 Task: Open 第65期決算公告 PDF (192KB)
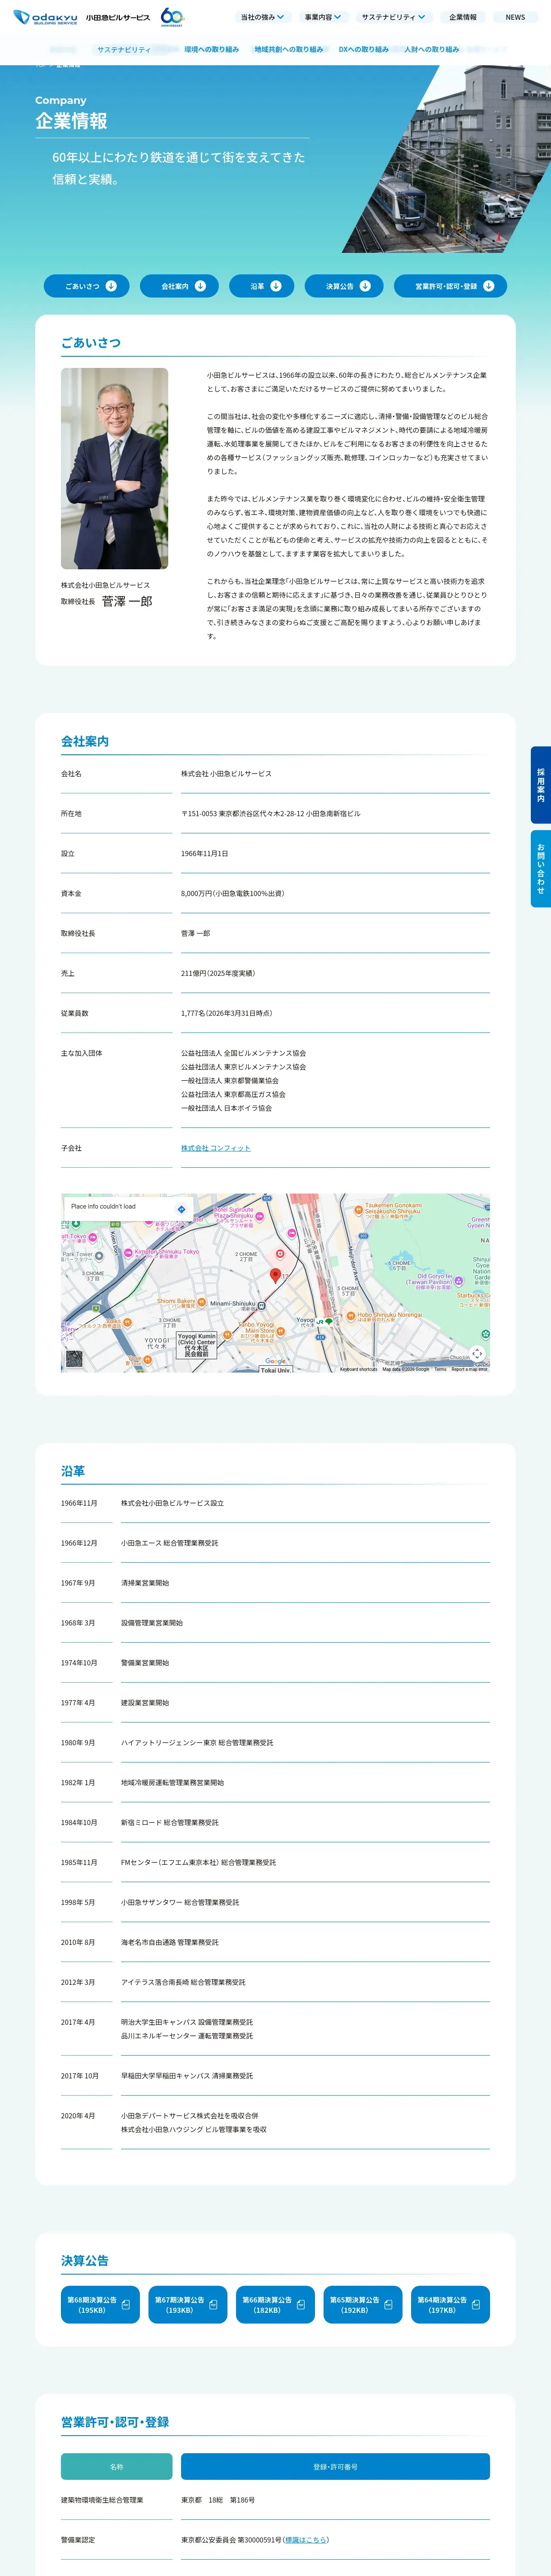pos(363,2304)
